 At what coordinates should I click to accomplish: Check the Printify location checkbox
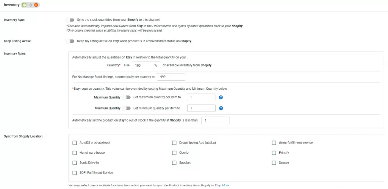274,153
